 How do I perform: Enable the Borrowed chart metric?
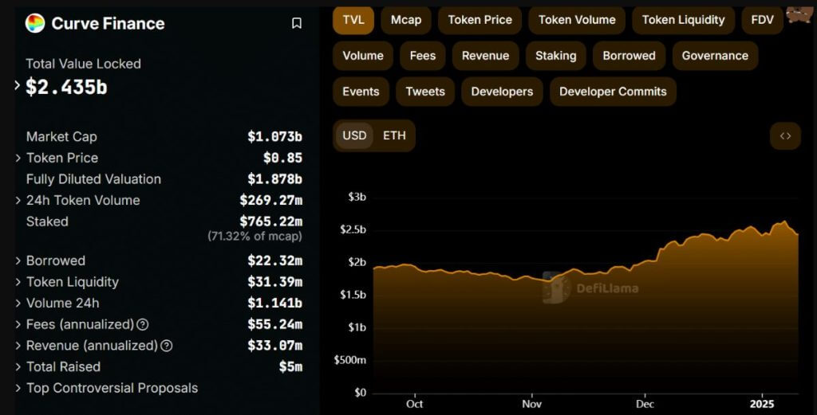click(629, 56)
